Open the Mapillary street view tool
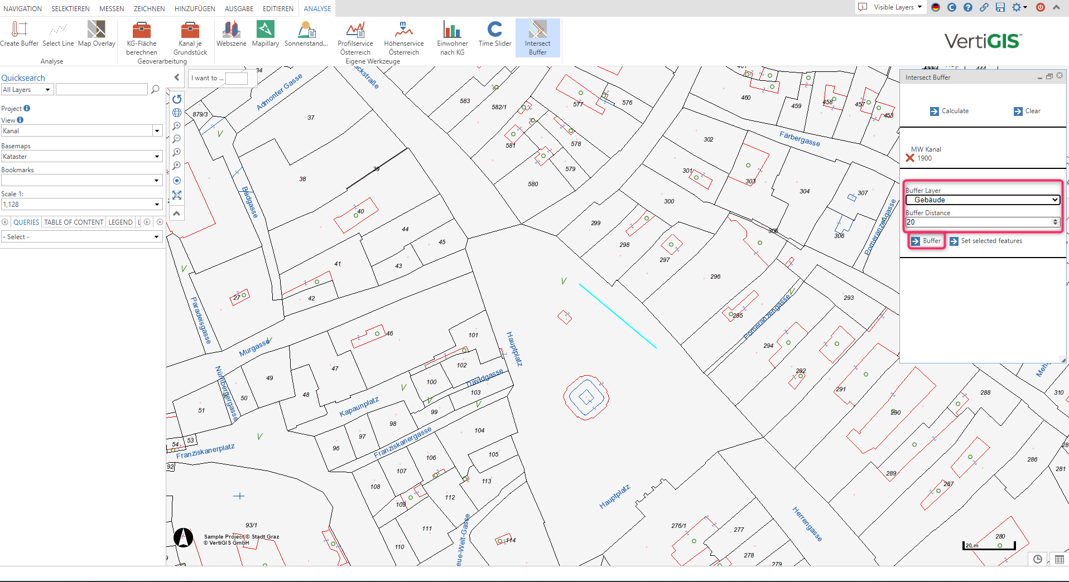 (265, 33)
